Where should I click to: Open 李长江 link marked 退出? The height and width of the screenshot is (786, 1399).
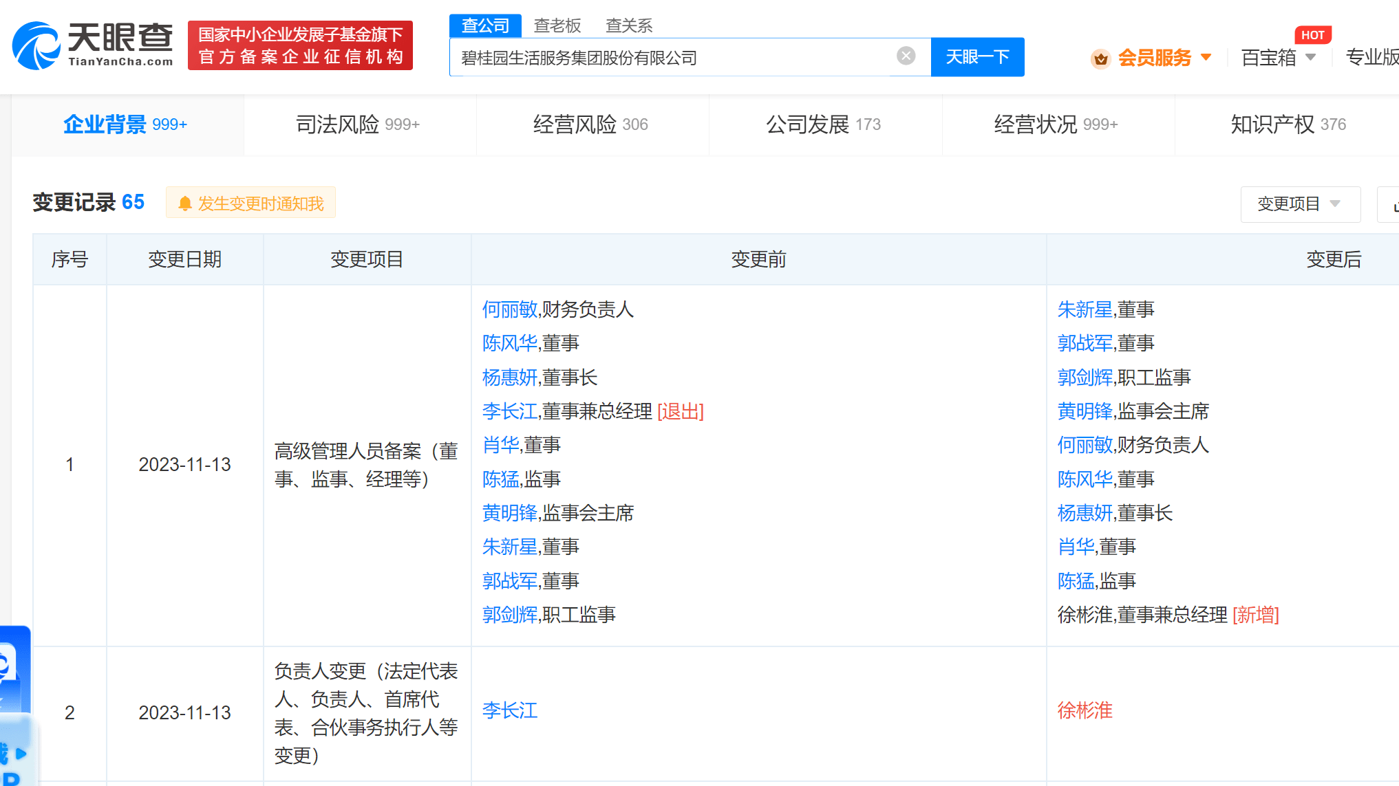pos(509,411)
